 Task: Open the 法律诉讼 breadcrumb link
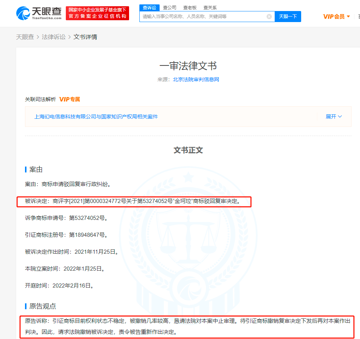pos(53,37)
